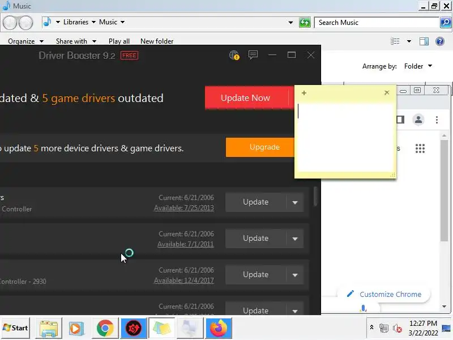Click the green Refresh button beside address bar
This screenshot has width=453, height=340.
point(305,22)
